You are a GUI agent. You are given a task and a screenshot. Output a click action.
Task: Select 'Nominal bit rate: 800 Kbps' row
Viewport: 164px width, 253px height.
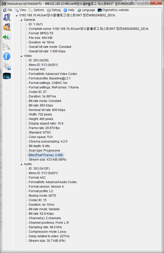(47, 110)
